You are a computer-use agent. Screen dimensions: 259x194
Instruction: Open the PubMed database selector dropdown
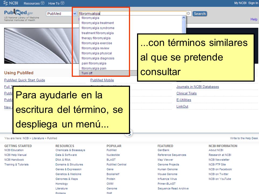[62, 13]
